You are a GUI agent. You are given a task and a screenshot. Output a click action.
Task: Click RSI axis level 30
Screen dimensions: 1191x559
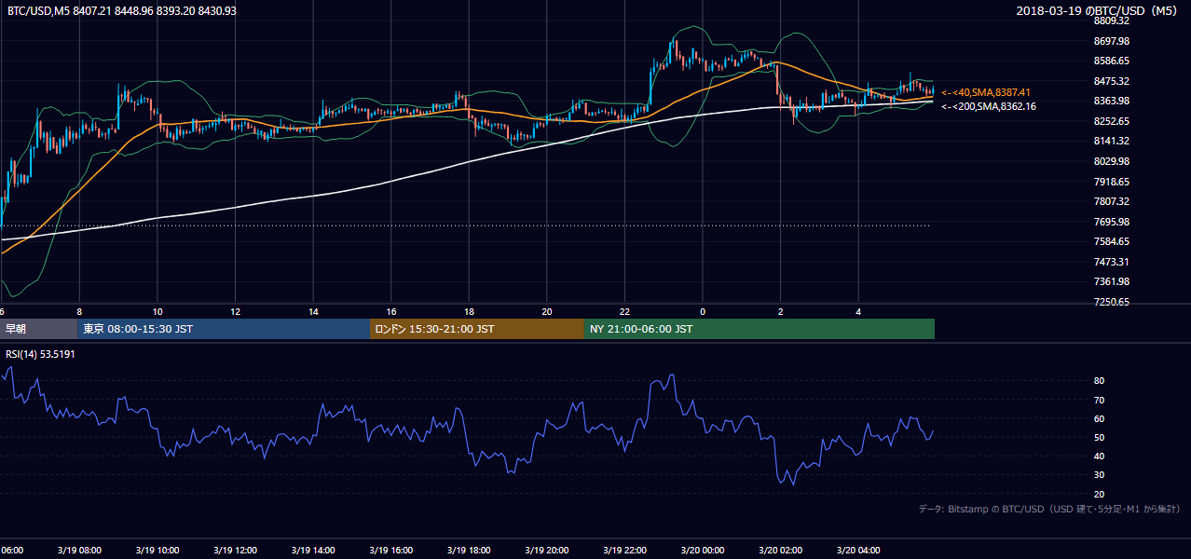(1100, 475)
